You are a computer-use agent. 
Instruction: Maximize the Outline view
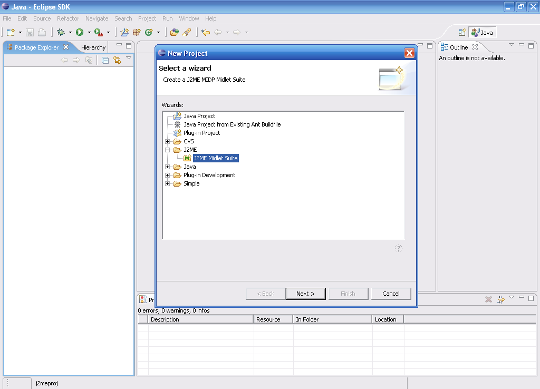tap(531, 45)
